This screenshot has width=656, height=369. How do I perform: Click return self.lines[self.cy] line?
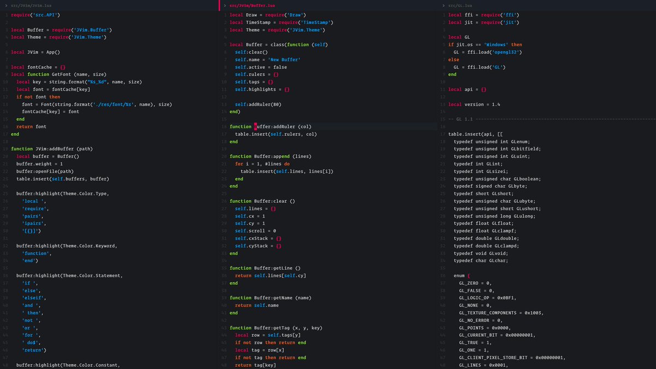[271, 276]
